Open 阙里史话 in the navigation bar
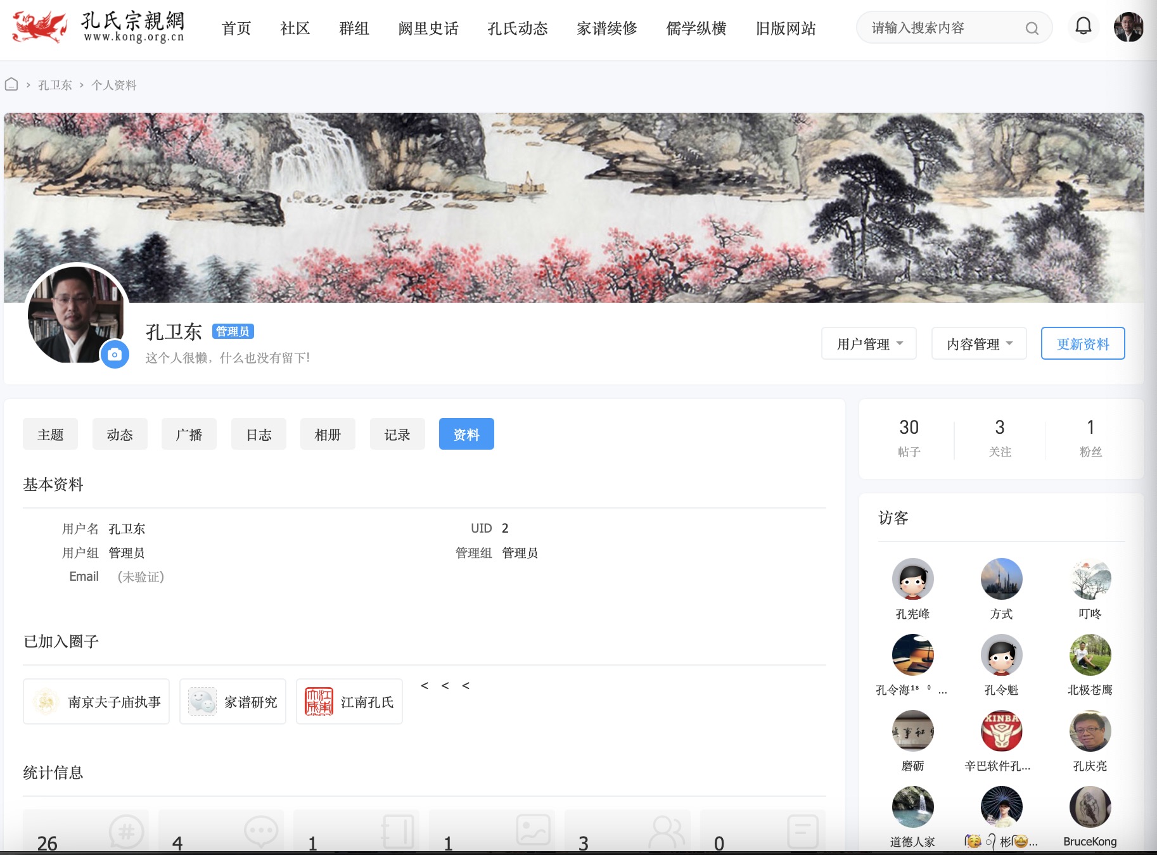Viewport: 1157px width, 855px height. click(428, 28)
